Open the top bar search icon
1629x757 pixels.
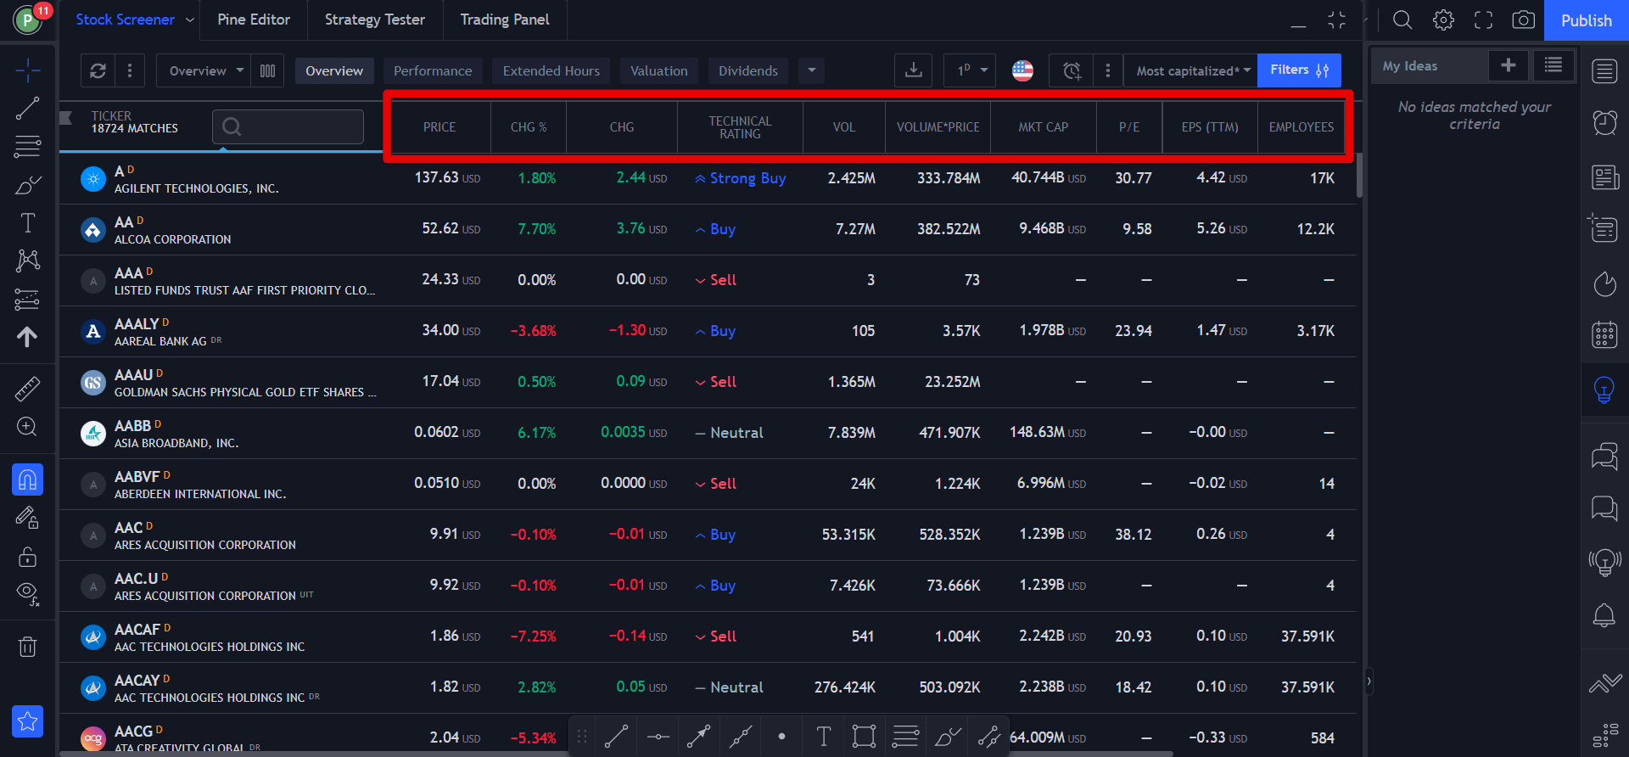click(x=1402, y=20)
